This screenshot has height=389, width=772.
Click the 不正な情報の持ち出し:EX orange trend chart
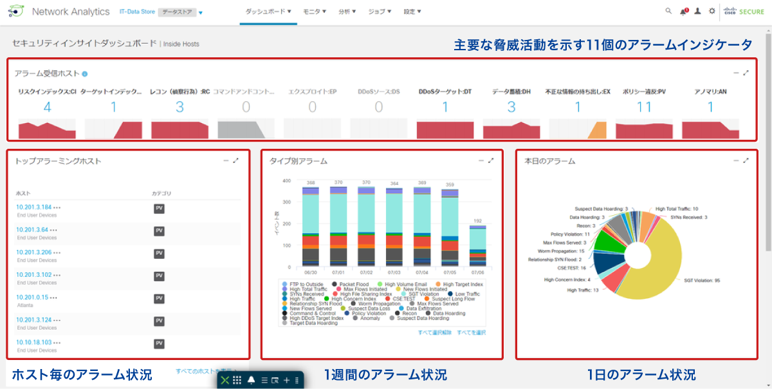coord(578,129)
